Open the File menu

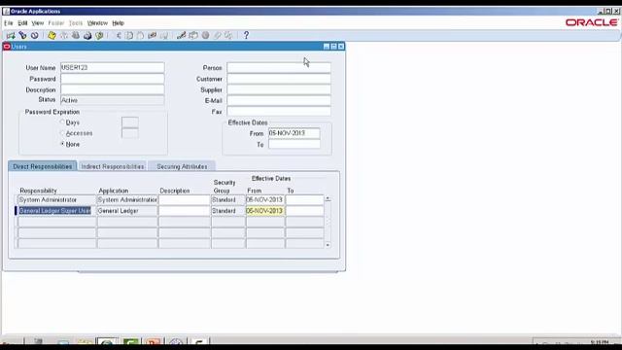coord(9,23)
